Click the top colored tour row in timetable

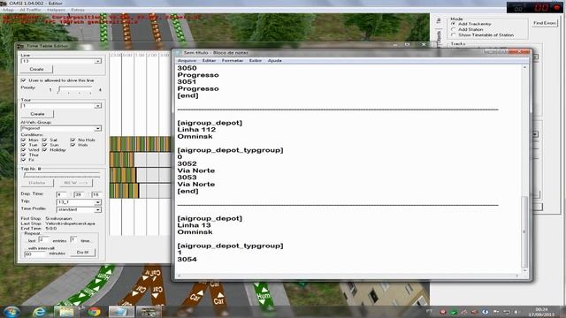pos(141,144)
